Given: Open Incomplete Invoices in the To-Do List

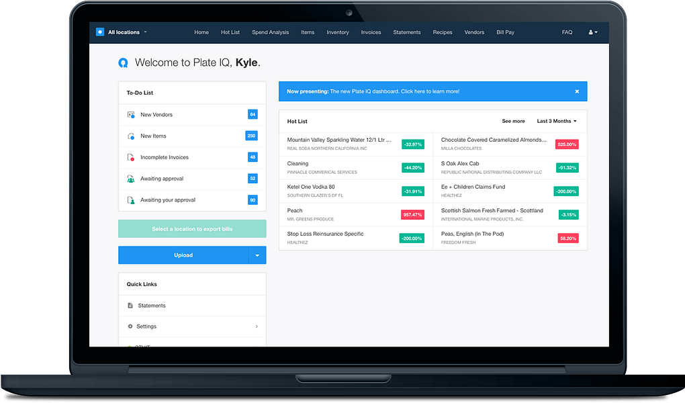Looking at the screenshot, I should pos(192,157).
